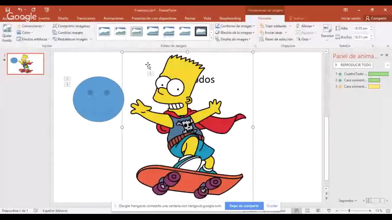Image resolution: width=392 pixels, height=220 pixels.
Task: Open the Estilos de imagen dialog launcher
Action: pyautogui.click(x=255, y=46)
